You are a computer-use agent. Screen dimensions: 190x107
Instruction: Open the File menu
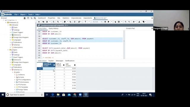coord(16,15)
